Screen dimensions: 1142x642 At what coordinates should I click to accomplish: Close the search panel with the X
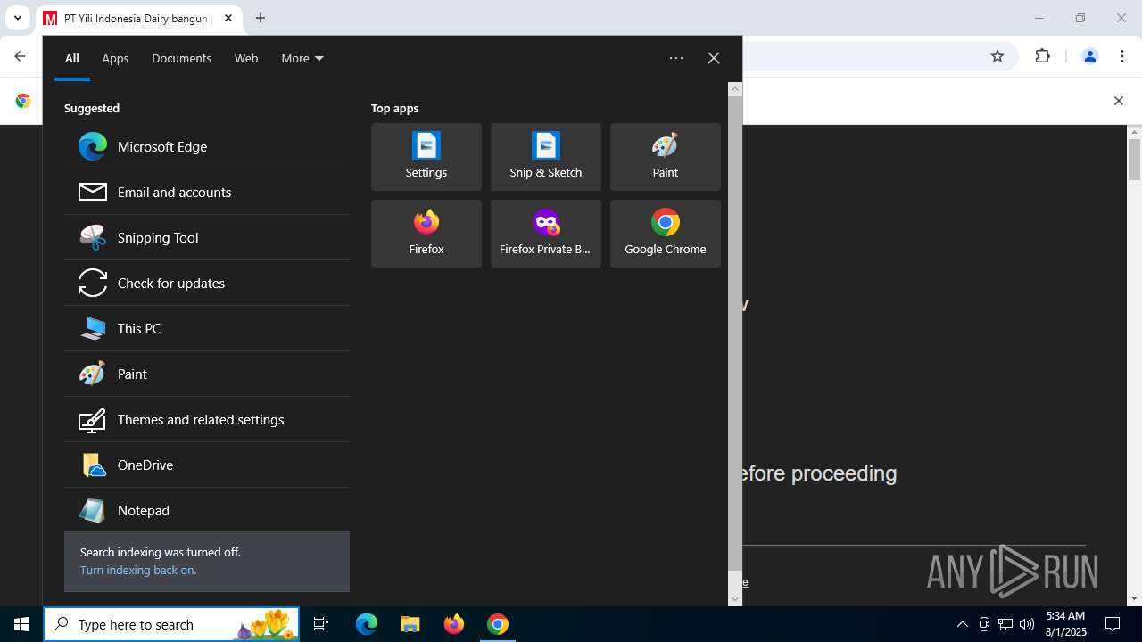tap(714, 58)
